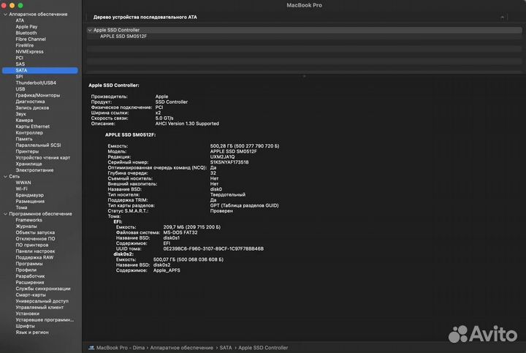The width and height of the screenshot is (526, 353).
Task: Select Параллельный SCSI item
Action: (x=38, y=145)
